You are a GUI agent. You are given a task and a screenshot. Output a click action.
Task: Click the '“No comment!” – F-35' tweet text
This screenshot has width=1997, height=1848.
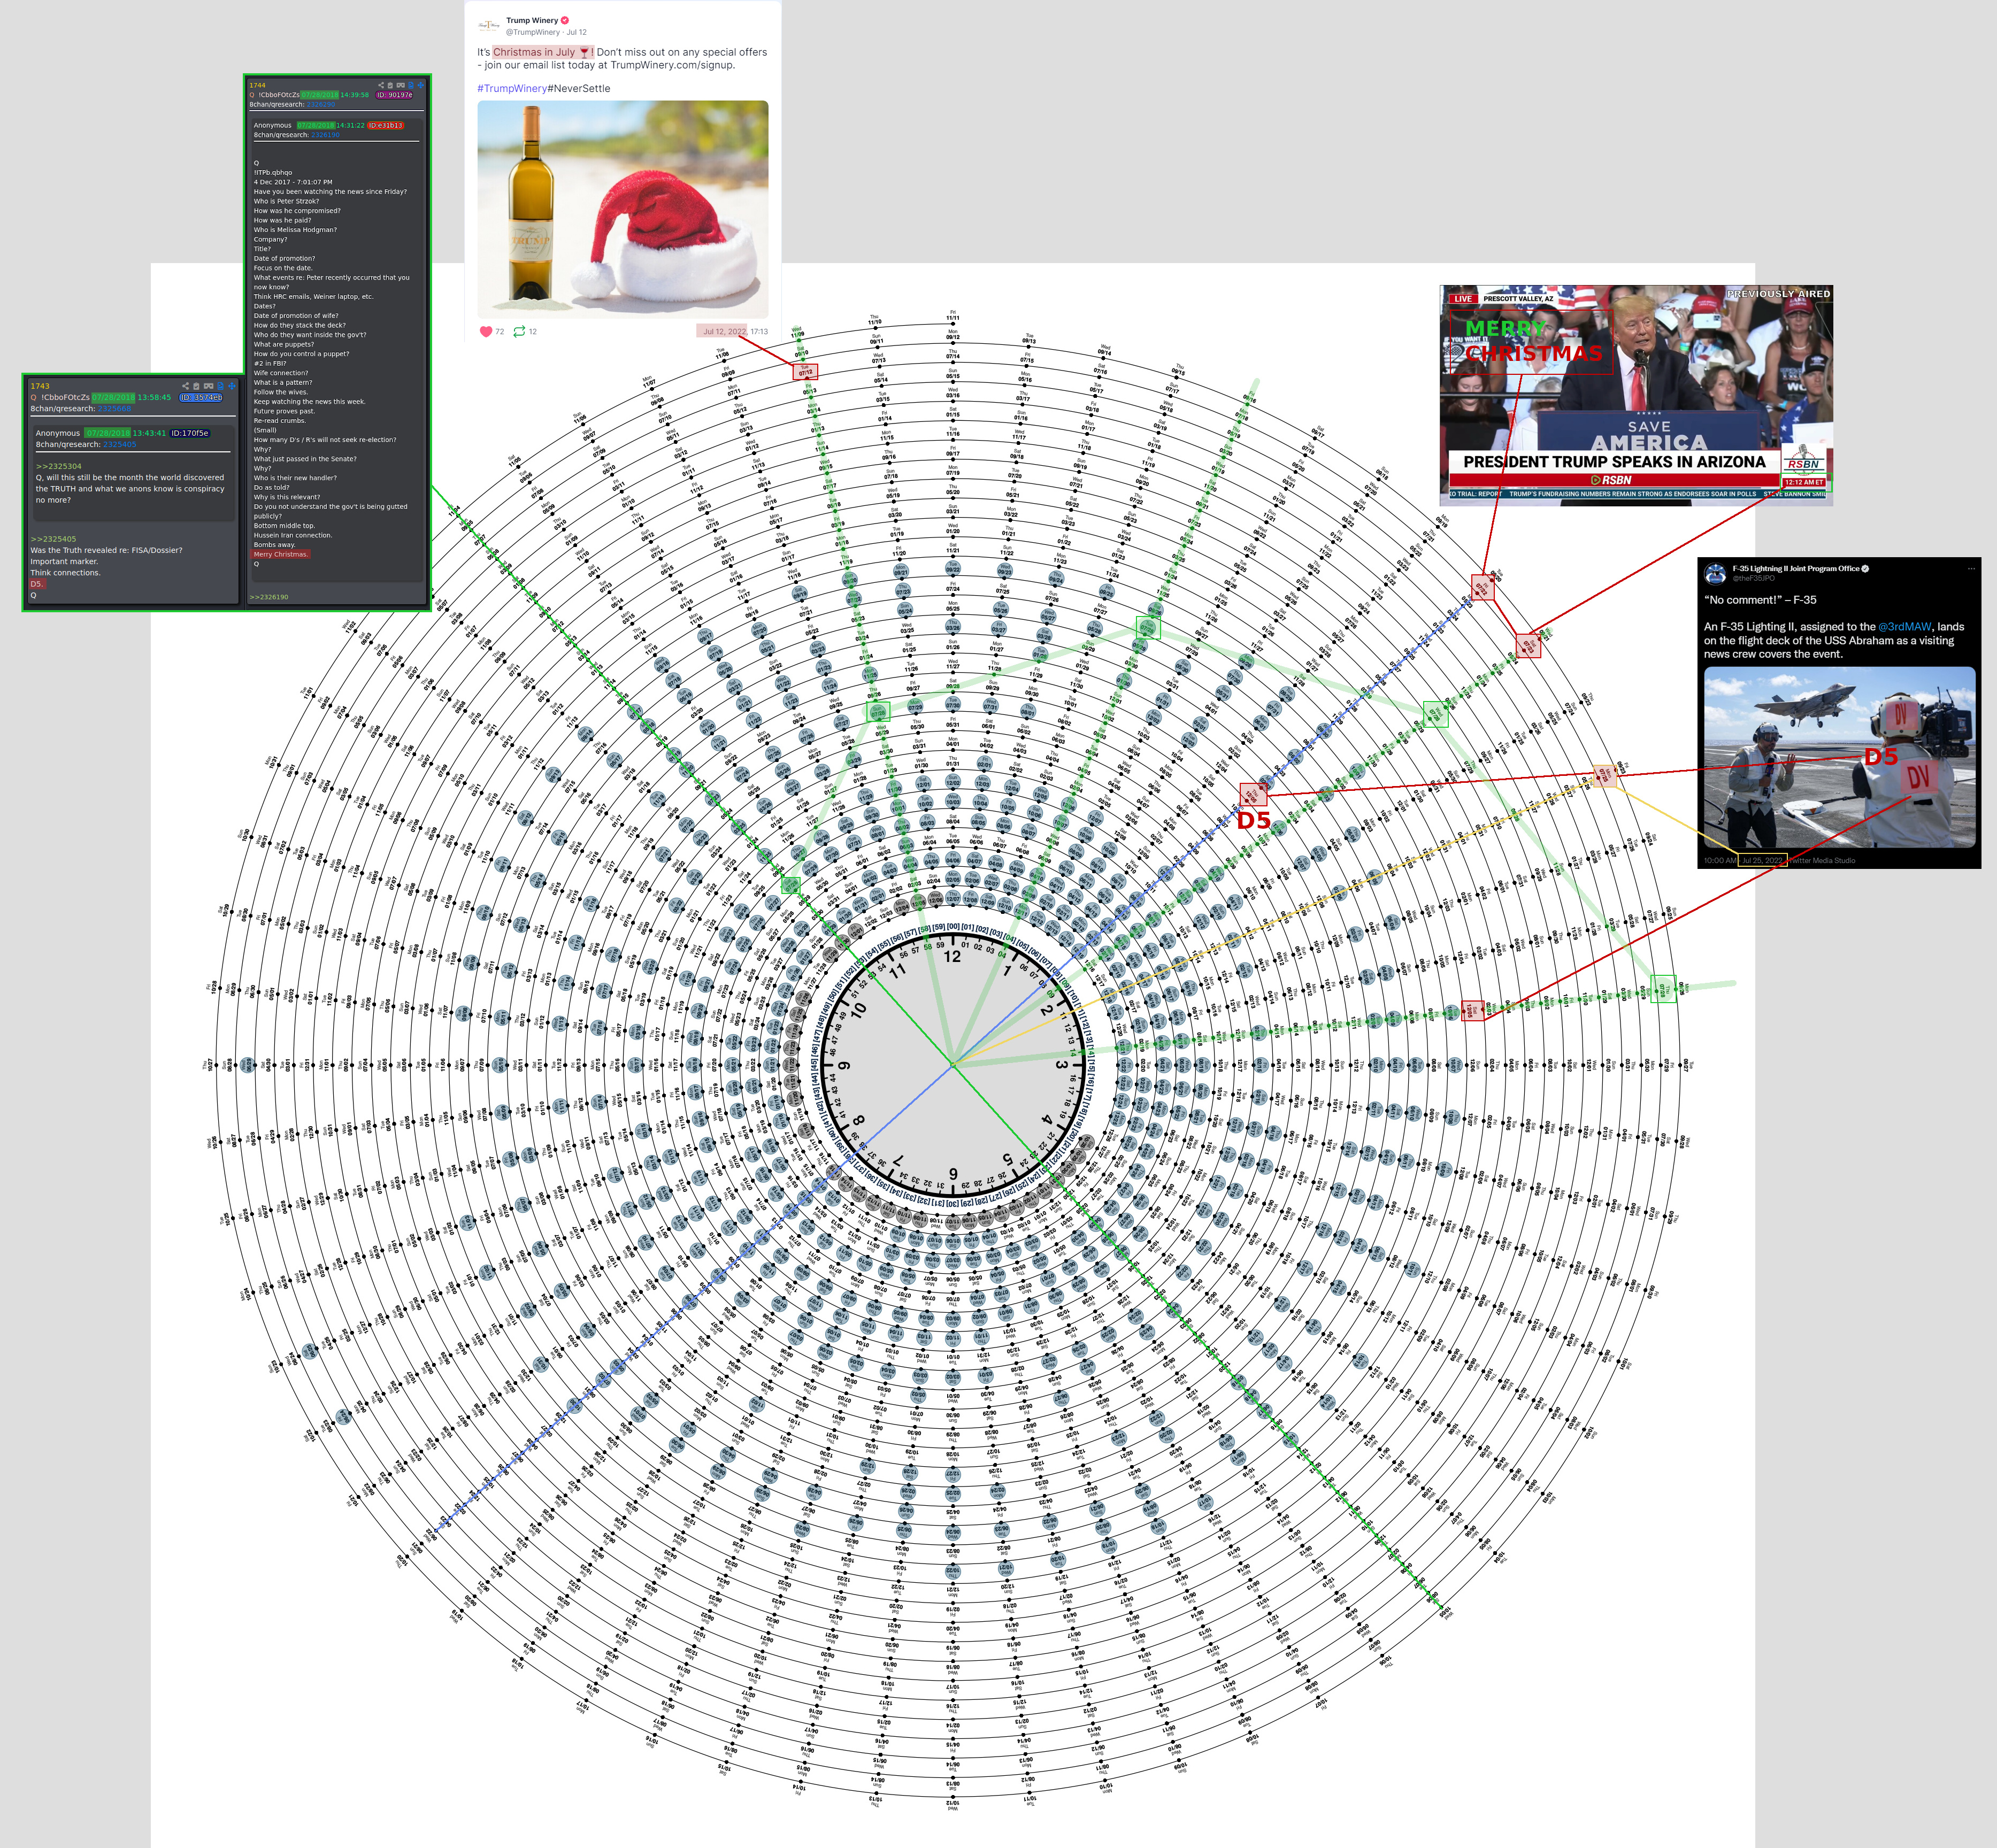[x=1760, y=600]
